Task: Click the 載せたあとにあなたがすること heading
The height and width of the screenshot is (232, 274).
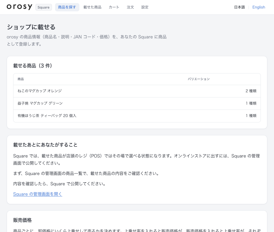Action: (x=45, y=145)
